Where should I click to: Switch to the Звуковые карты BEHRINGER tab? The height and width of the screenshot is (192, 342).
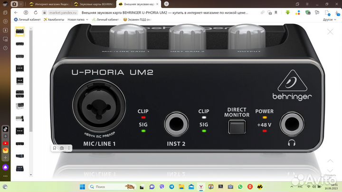click(94, 4)
